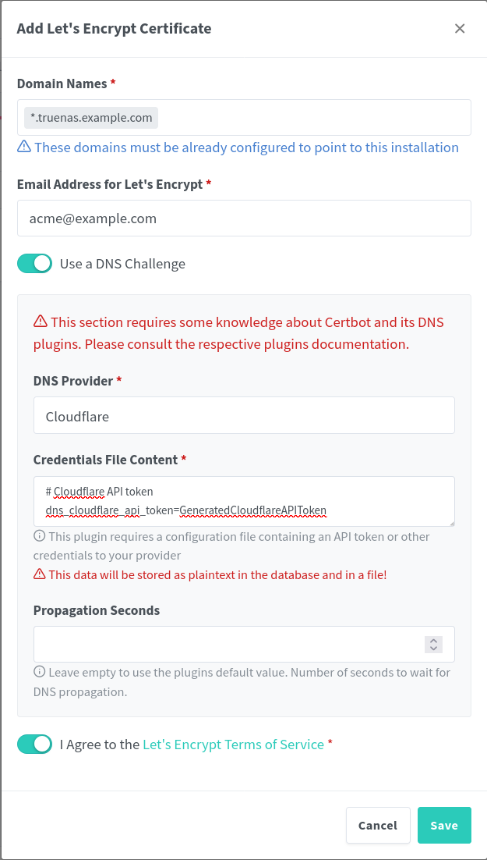487x860 pixels.
Task: Open the Let's Encrypt Terms of Service link
Action: [233, 745]
